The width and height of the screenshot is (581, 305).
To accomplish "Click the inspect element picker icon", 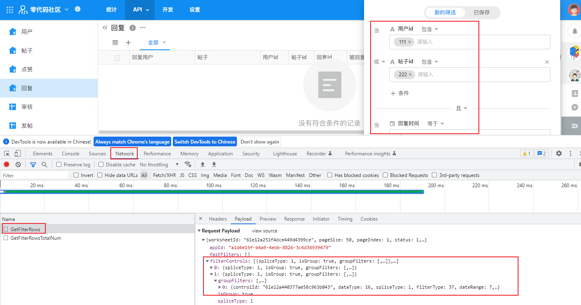I will (x=7, y=153).
